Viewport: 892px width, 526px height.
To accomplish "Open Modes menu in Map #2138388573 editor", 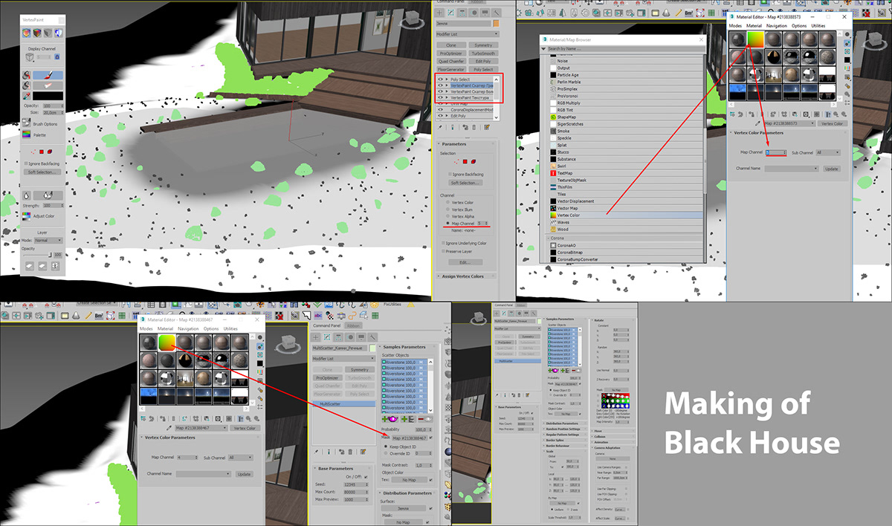I will 736,25.
